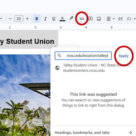The height and width of the screenshot is (136, 136).
Task: Add a comment with the comment icon
Action: click(x=90, y=18)
